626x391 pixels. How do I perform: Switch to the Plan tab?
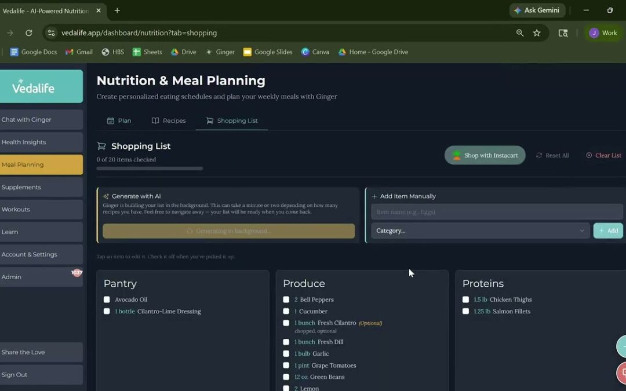pos(119,120)
